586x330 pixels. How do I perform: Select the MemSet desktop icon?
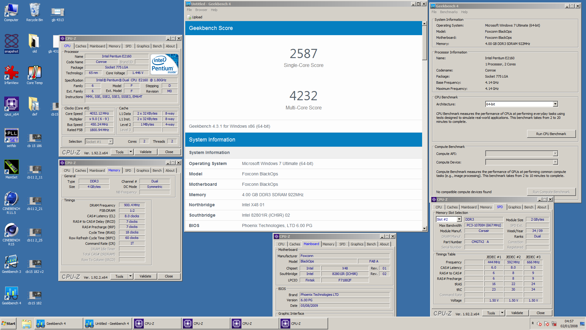pos(11,170)
